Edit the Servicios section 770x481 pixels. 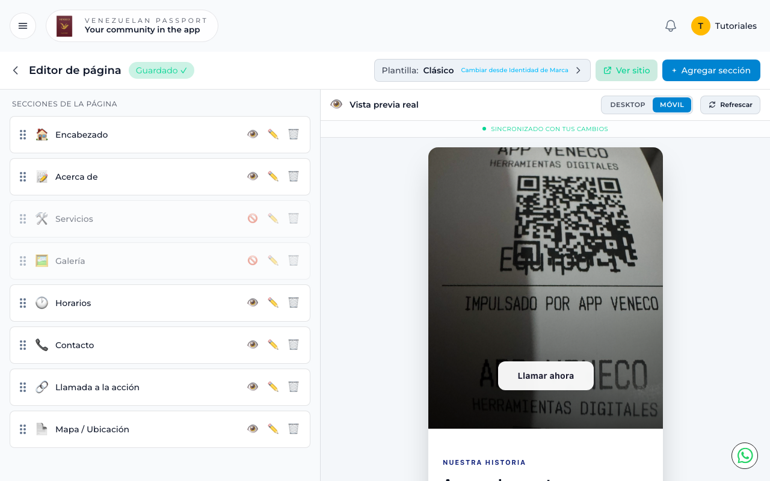(273, 218)
